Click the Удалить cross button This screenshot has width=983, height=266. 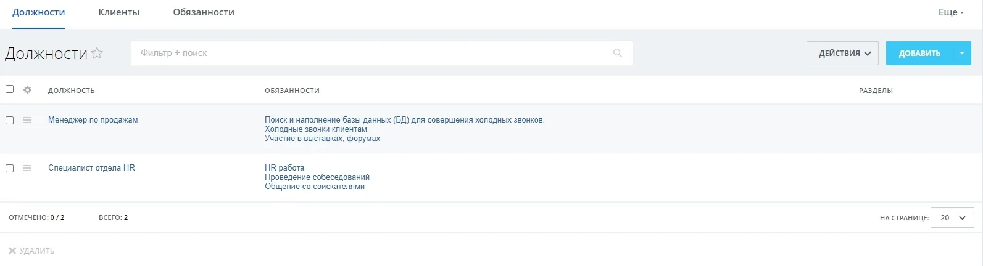31,251
